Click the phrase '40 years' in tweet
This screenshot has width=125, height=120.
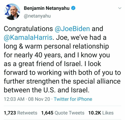48,55
